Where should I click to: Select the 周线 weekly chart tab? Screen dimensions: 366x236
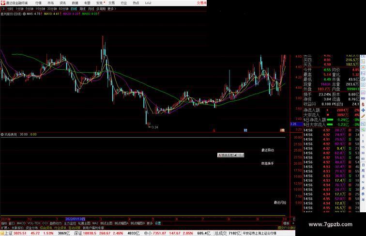(x=83, y=9)
